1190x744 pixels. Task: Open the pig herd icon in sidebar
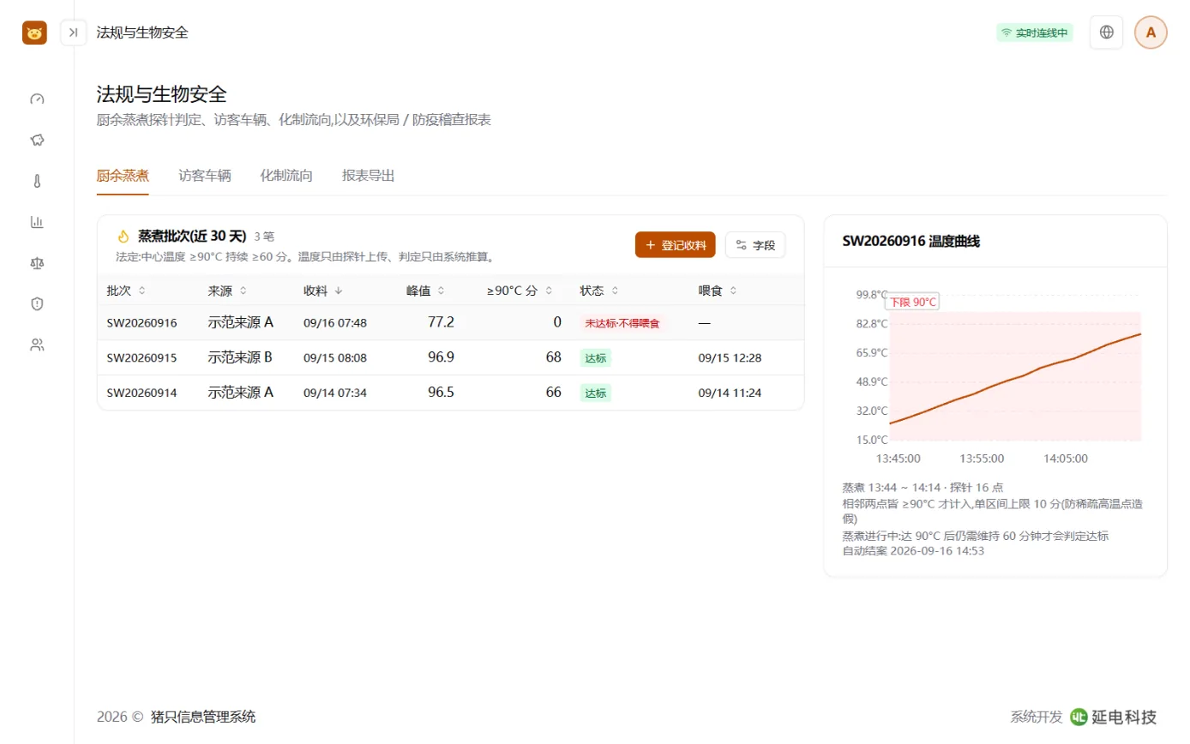click(x=37, y=140)
